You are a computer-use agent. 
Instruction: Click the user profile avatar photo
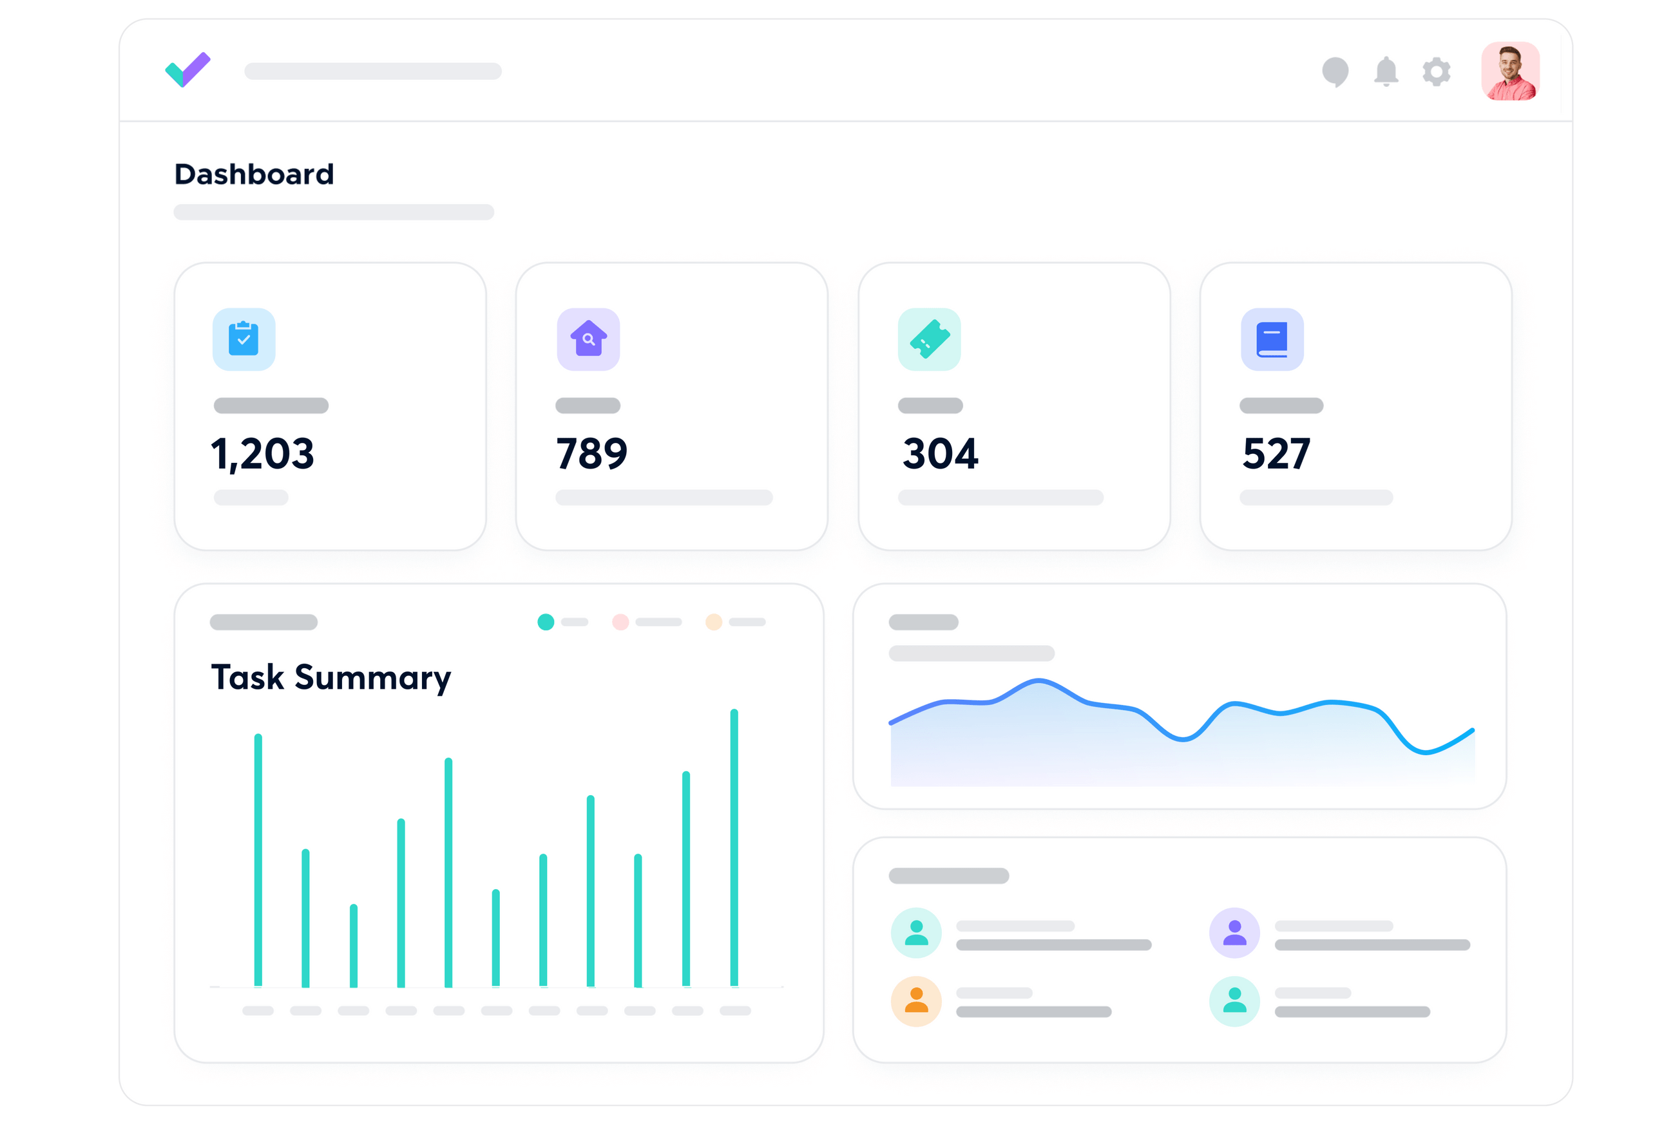[x=1510, y=71]
